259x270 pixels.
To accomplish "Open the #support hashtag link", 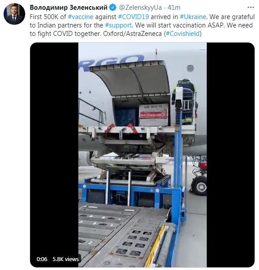I will pos(118,25).
